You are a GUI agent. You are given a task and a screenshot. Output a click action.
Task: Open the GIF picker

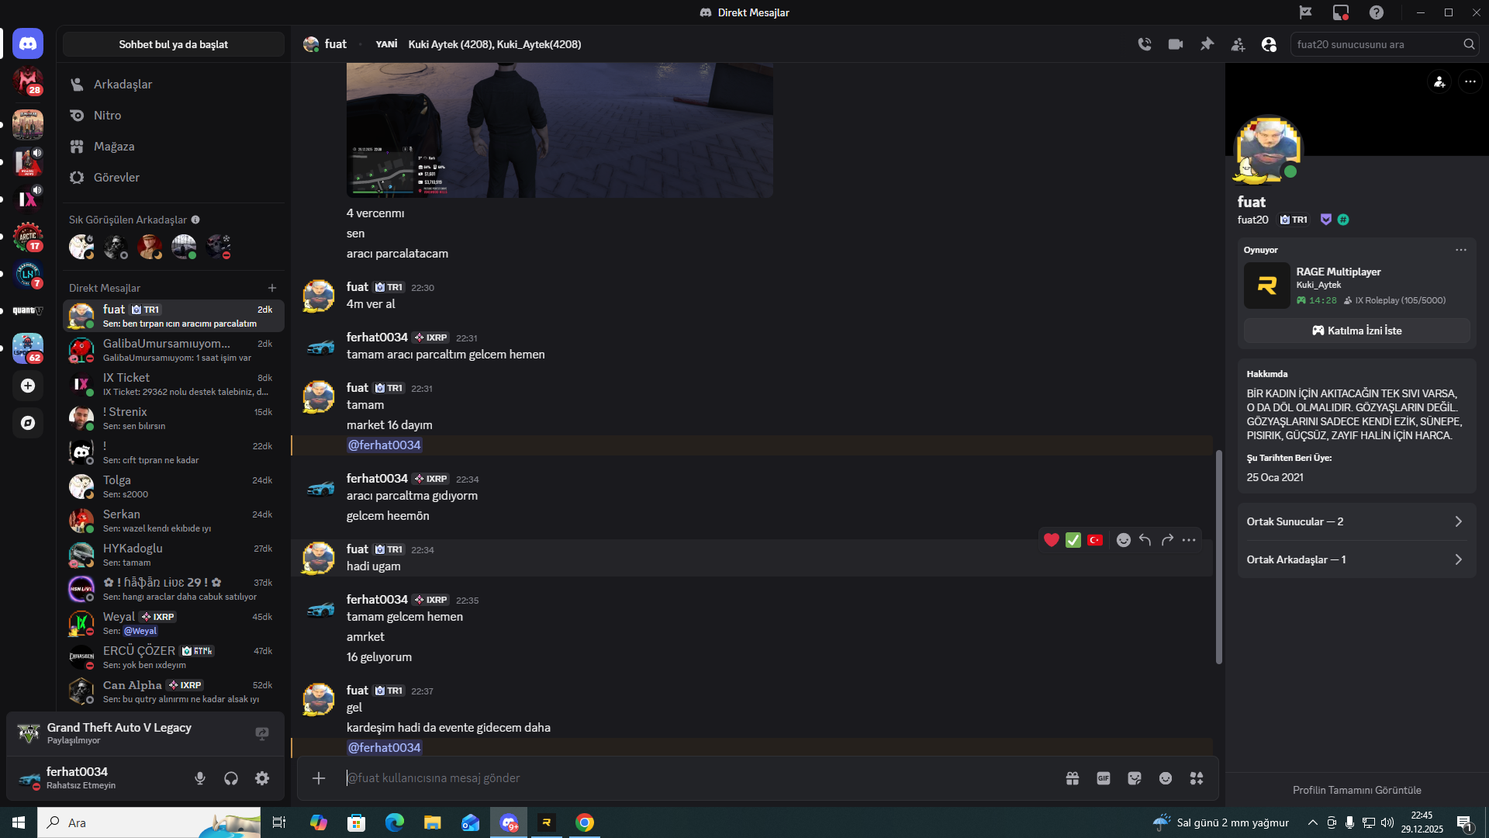click(1104, 778)
